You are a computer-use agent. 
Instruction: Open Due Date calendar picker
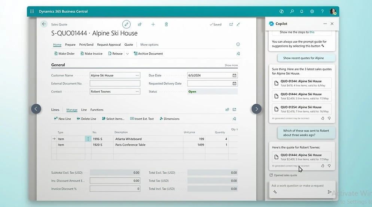[234, 75]
